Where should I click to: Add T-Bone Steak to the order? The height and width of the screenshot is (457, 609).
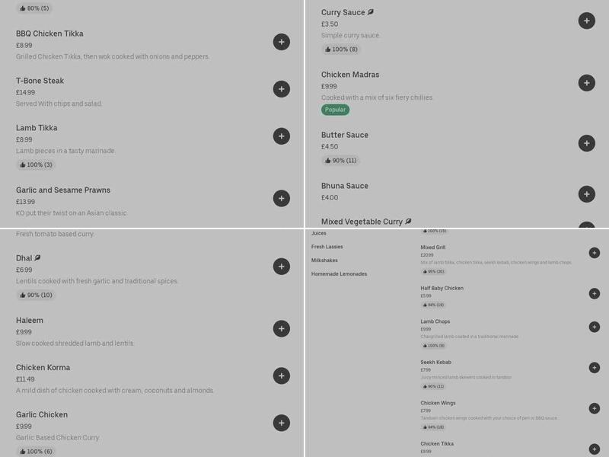coord(282,89)
